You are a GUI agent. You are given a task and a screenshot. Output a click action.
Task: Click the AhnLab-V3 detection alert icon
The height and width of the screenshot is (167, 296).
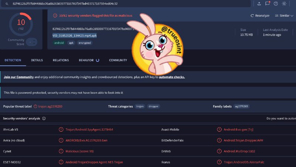click(x=61, y=129)
